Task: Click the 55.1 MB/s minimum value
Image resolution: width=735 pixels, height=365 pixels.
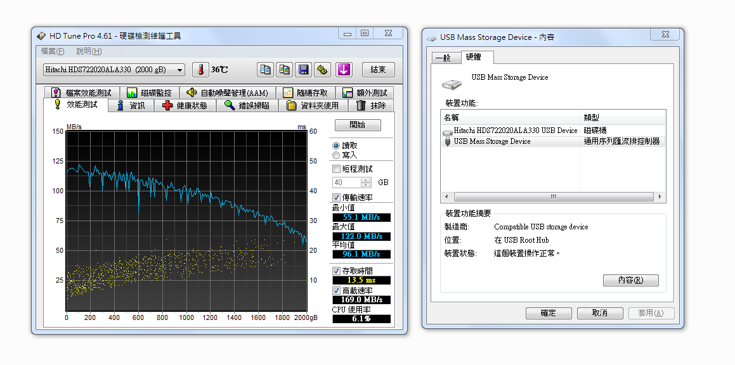Action: pyautogui.click(x=361, y=218)
